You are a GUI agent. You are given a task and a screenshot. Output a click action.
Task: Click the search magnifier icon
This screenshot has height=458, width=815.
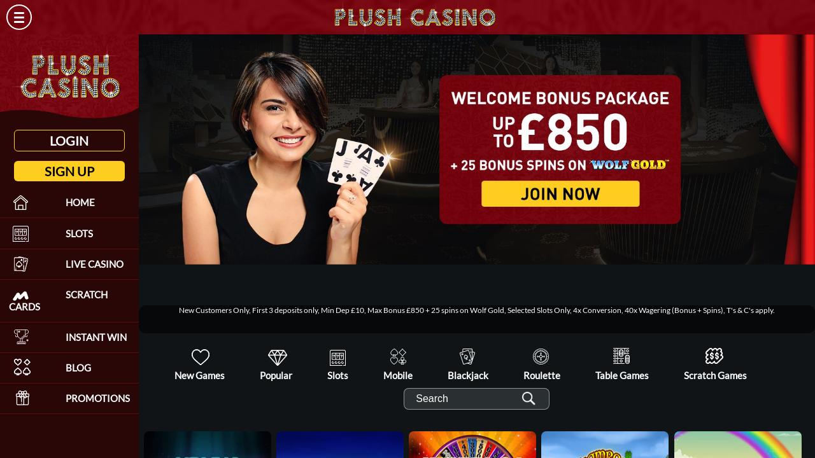(x=528, y=399)
